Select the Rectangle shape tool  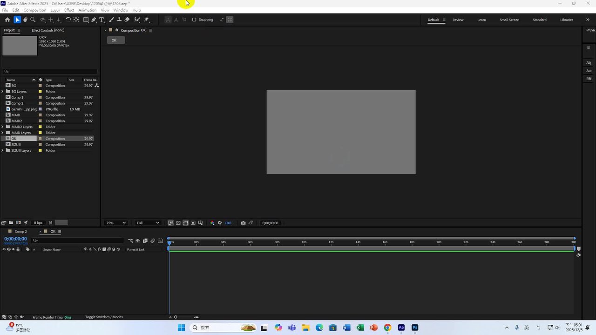point(86,20)
